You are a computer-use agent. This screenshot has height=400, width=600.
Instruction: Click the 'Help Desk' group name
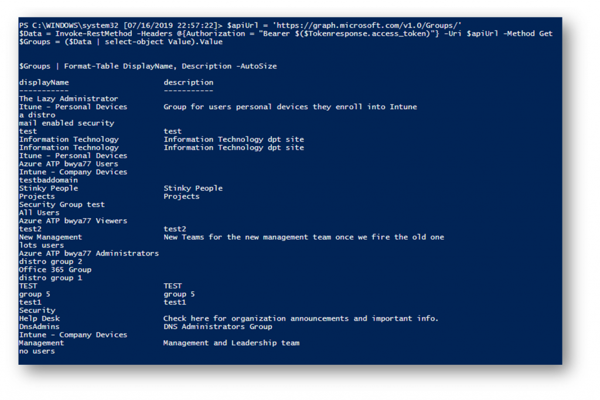pyautogui.click(x=39, y=319)
